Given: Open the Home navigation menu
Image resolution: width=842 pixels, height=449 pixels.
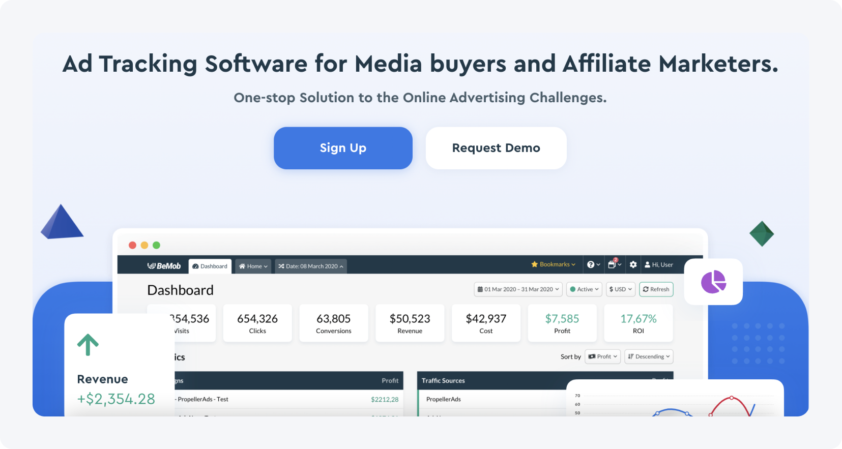Looking at the screenshot, I should coord(253,266).
